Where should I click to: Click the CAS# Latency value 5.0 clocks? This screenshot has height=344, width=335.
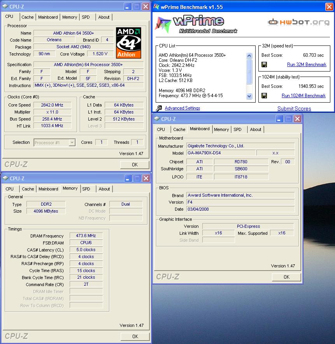(86, 250)
